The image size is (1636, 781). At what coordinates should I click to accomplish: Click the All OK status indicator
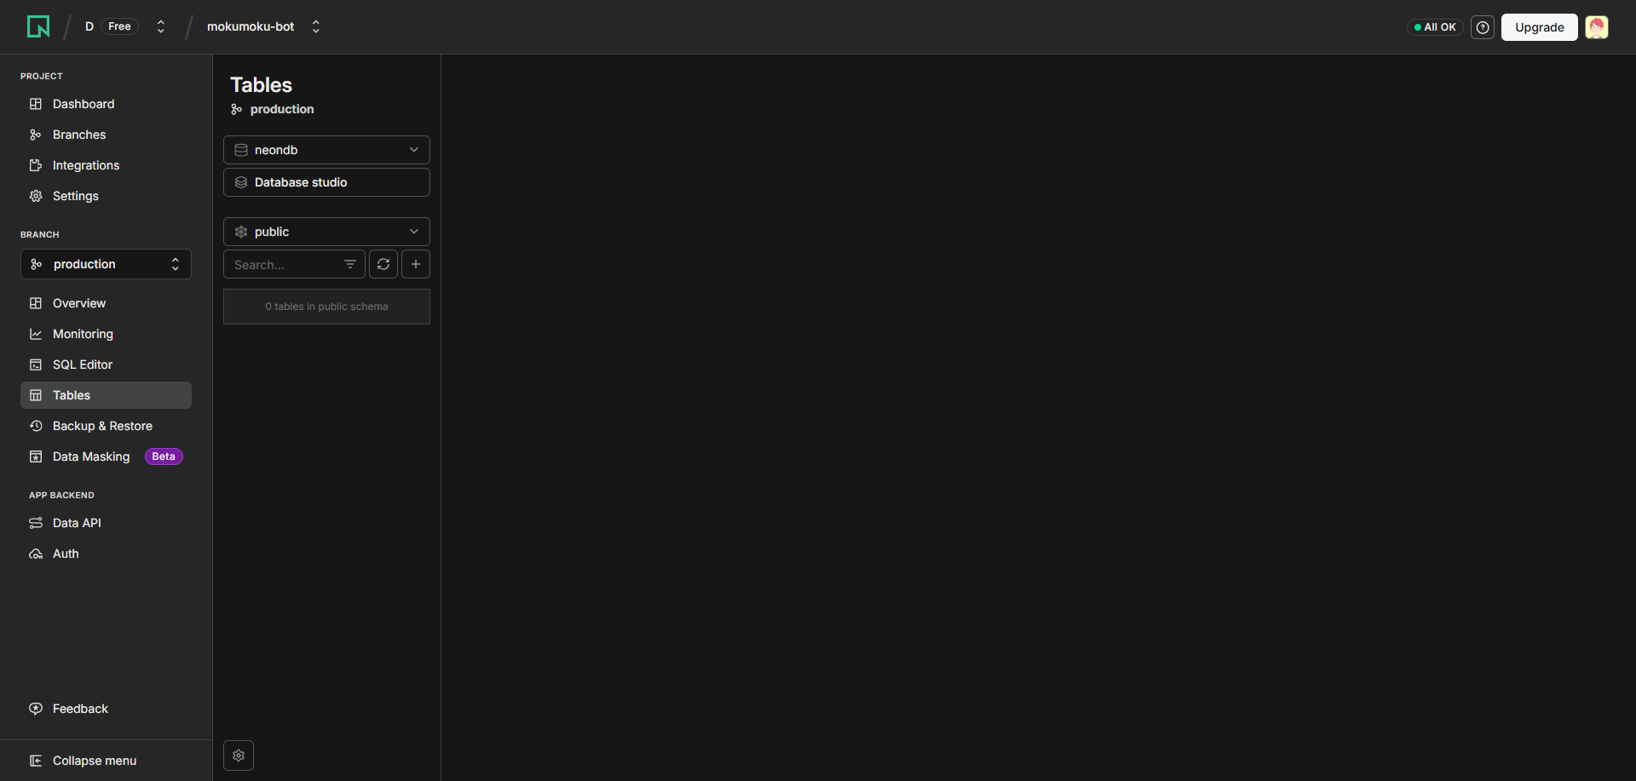(1435, 27)
